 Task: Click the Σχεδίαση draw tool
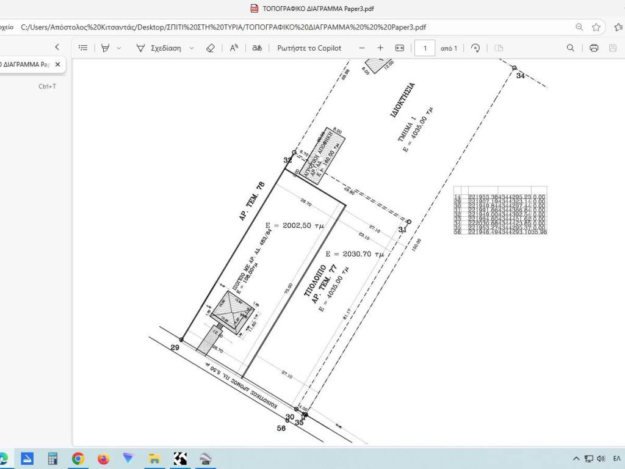159,48
